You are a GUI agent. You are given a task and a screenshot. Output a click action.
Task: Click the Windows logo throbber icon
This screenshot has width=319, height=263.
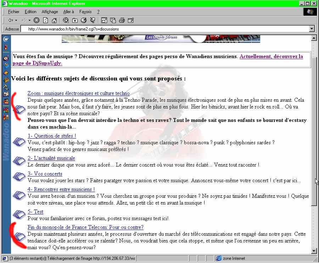pos(310,12)
